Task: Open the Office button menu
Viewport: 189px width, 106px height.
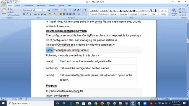Action: tap(3, 3)
